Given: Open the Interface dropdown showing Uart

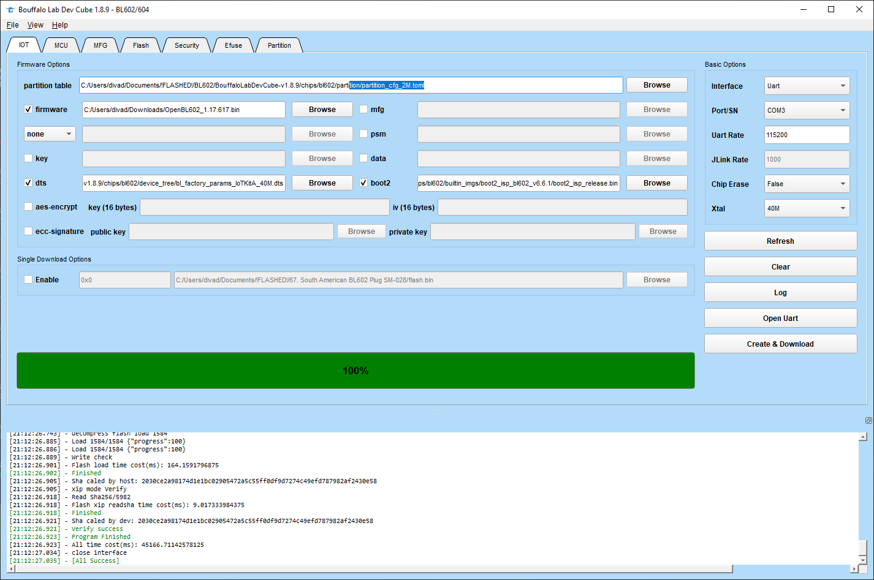Looking at the screenshot, I should pyautogui.click(x=807, y=86).
